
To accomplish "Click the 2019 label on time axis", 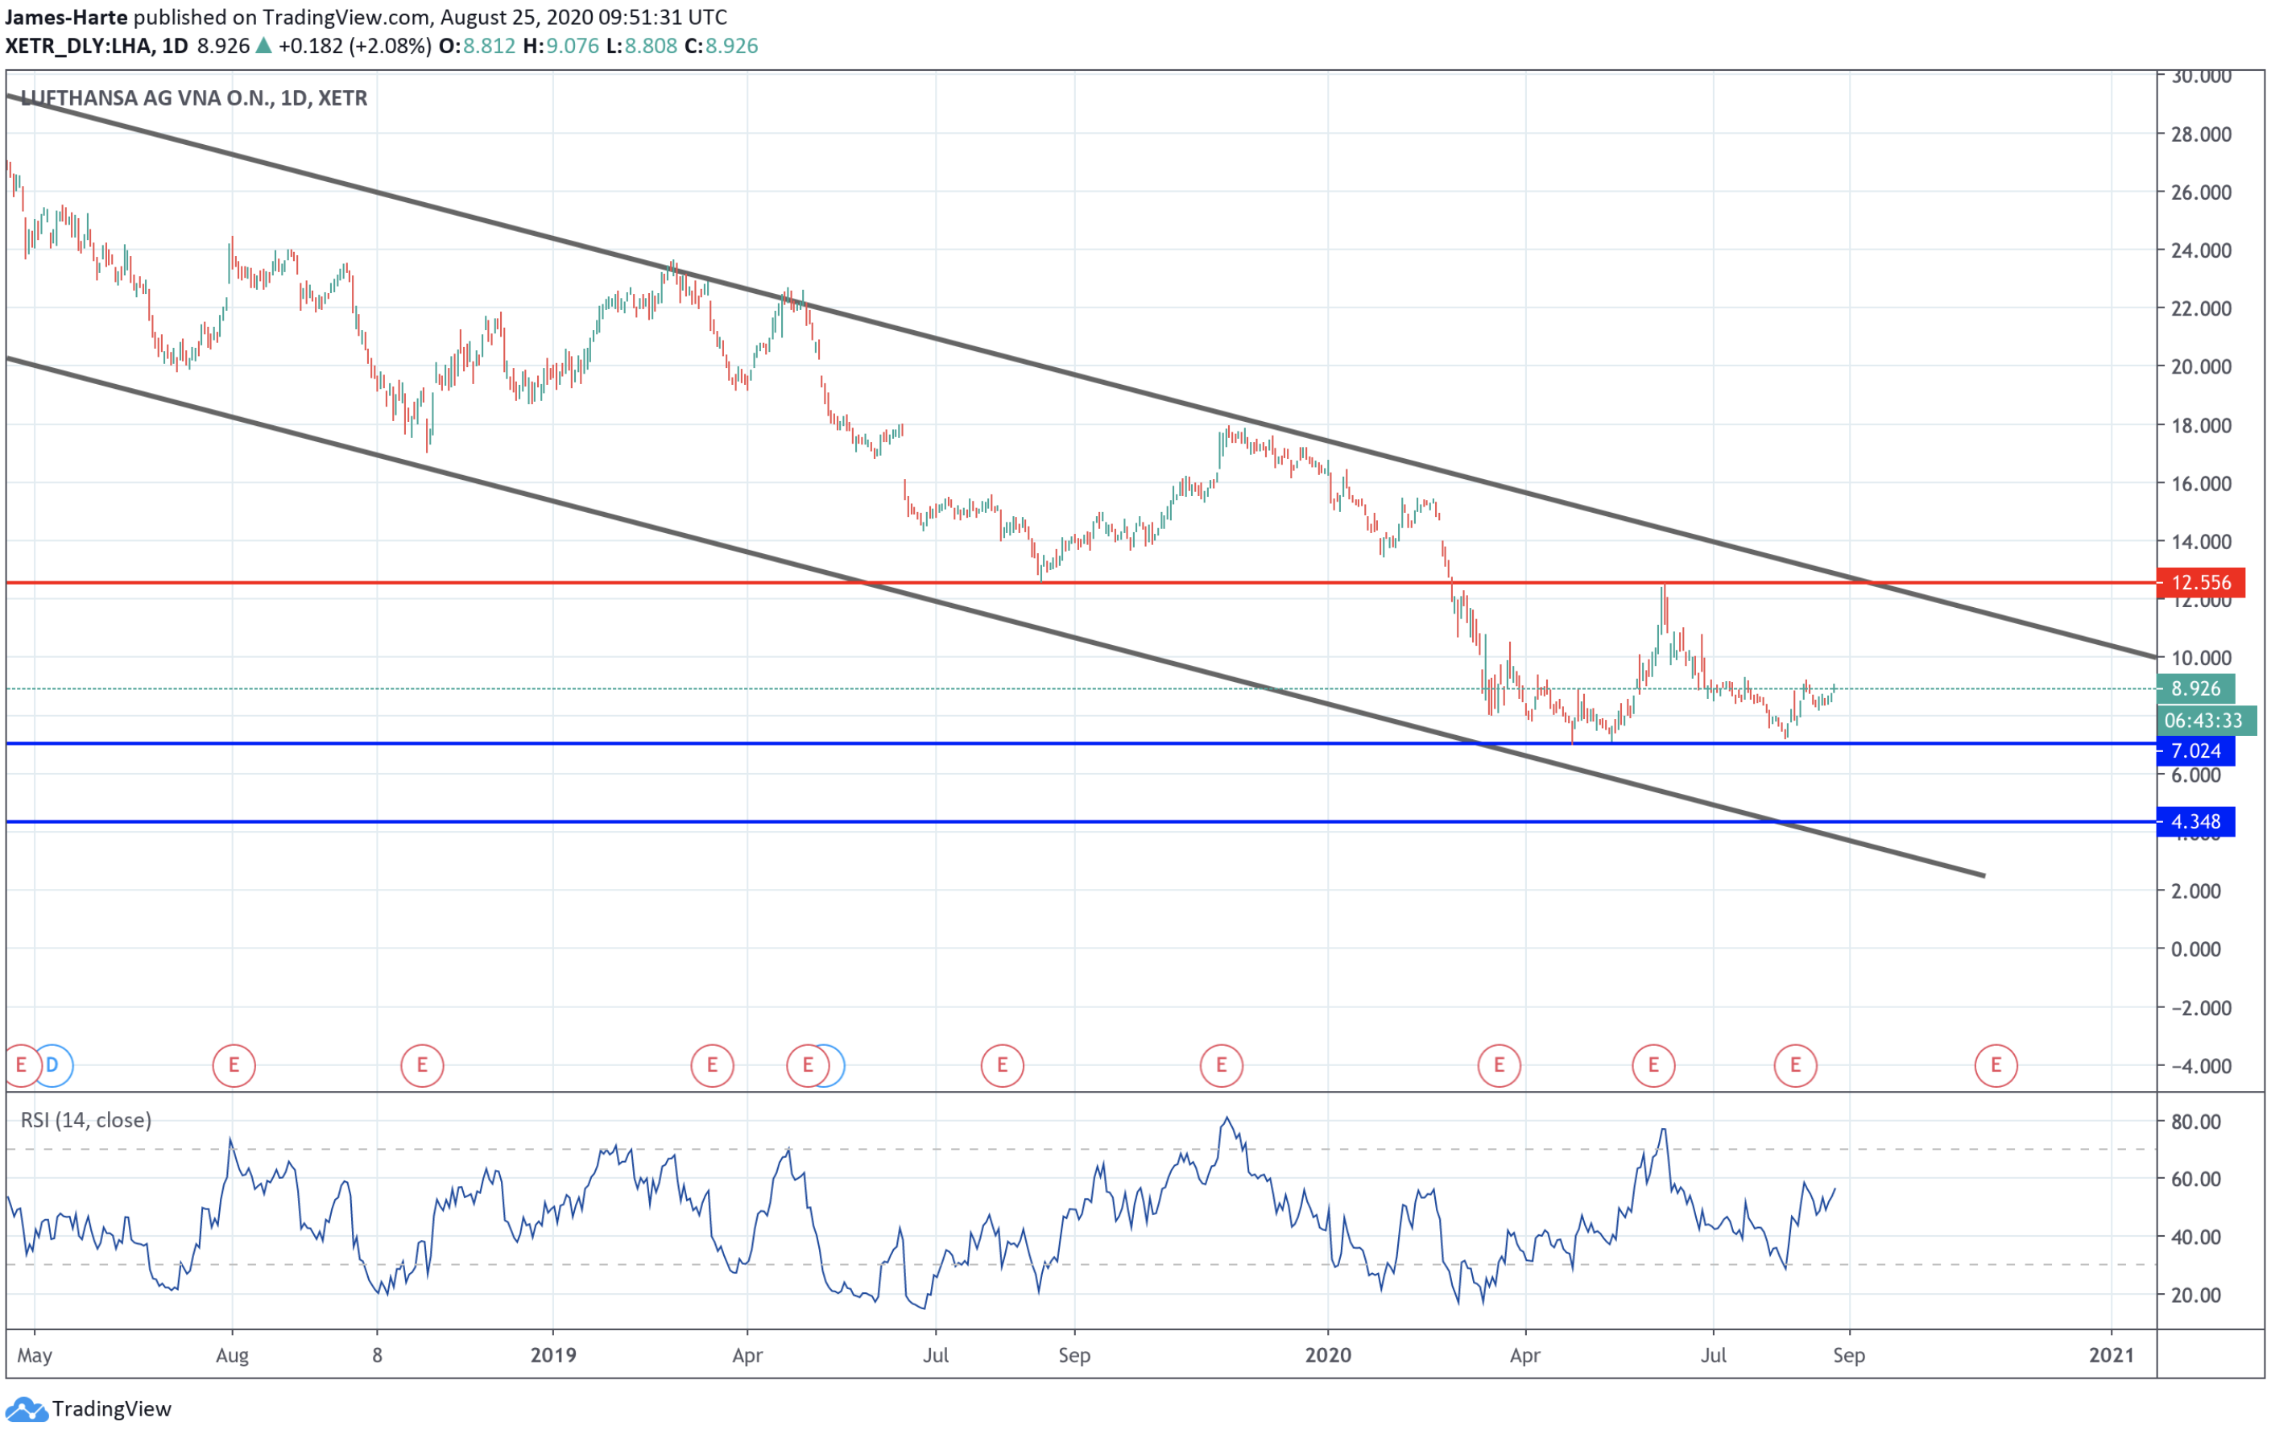I will click(552, 1356).
